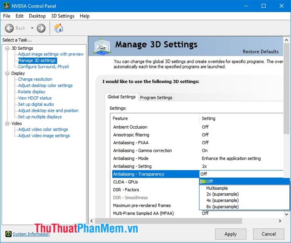Minimize the NVIDIA Control Panel window
The image size is (291, 243).
pos(246,6)
